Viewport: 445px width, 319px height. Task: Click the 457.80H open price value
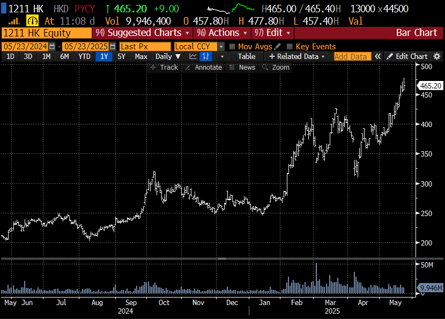click(211, 21)
